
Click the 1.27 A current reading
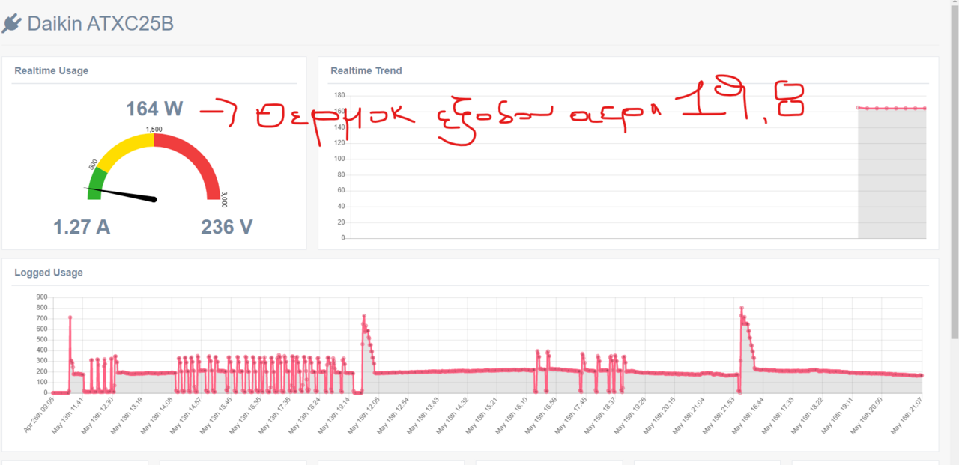click(82, 227)
